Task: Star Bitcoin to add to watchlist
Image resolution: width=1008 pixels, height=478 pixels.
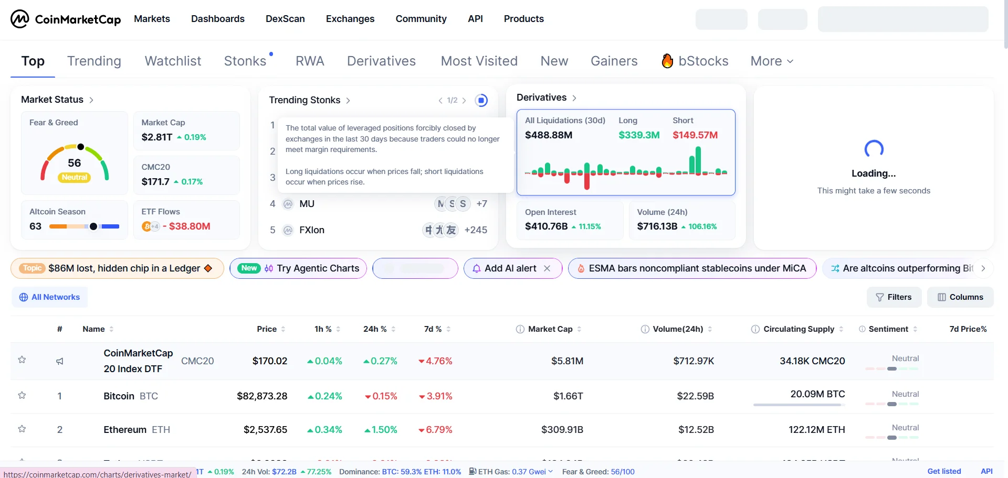Action: [22, 395]
